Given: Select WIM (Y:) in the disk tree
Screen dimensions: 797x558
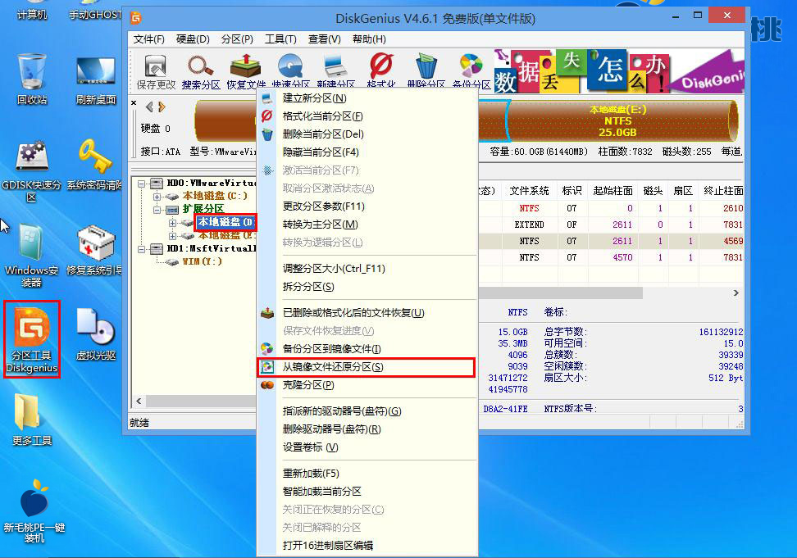Looking at the screenshot, I should (202, 261).
